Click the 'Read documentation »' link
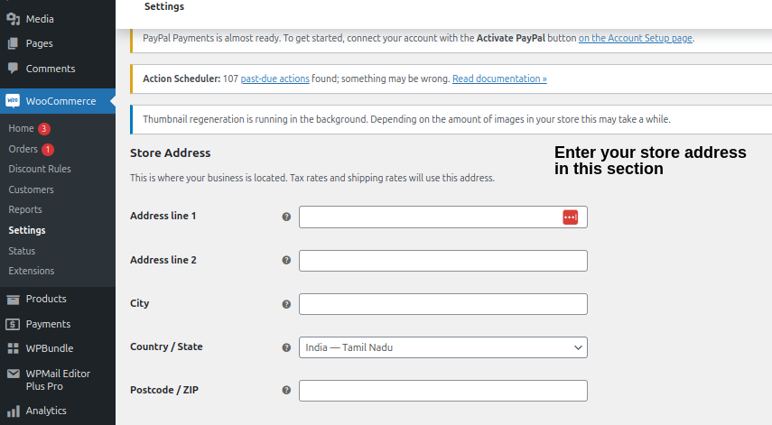The width and height of the screenshot is (772, 425). point(499,79)
